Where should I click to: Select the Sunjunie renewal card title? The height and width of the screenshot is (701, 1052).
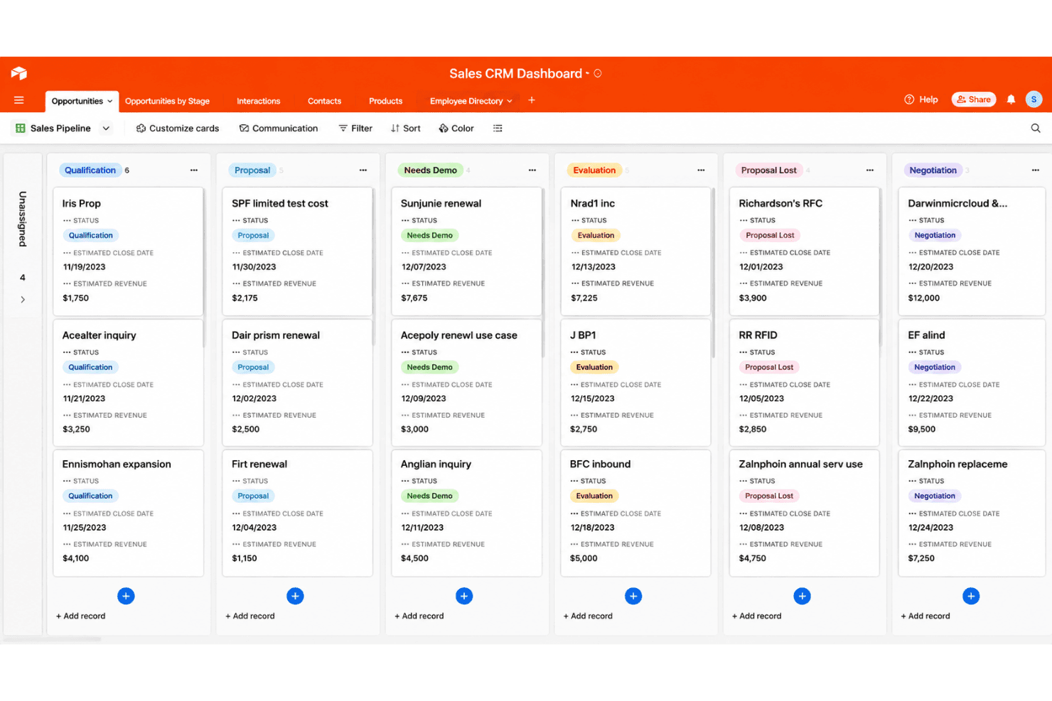pyautogui.click(x=441, y=203)
